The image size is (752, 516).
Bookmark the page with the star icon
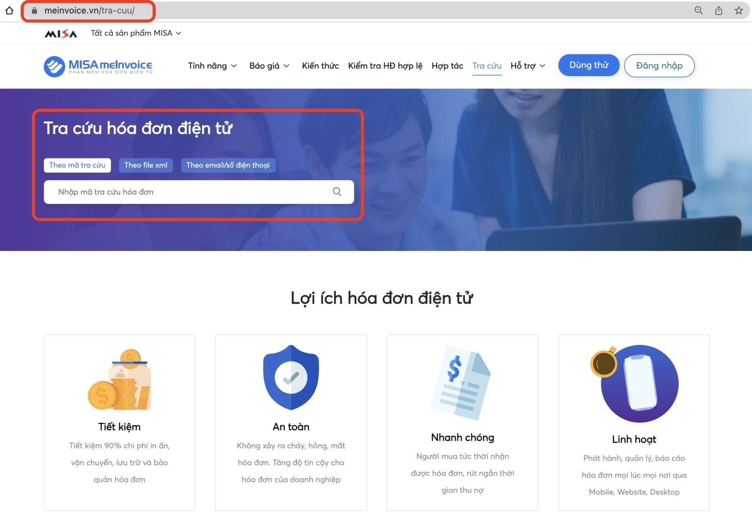739,10
